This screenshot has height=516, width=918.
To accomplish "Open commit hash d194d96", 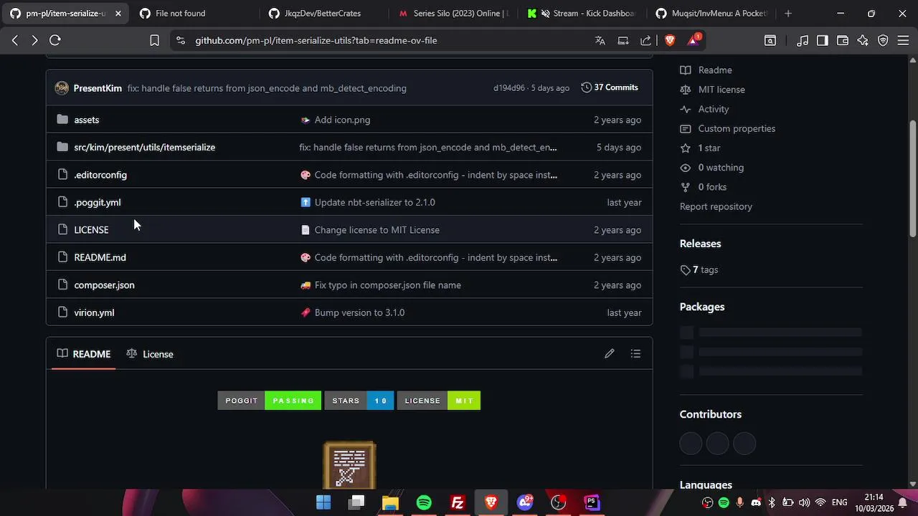I will pyautogui.click(x=509, y=88).
